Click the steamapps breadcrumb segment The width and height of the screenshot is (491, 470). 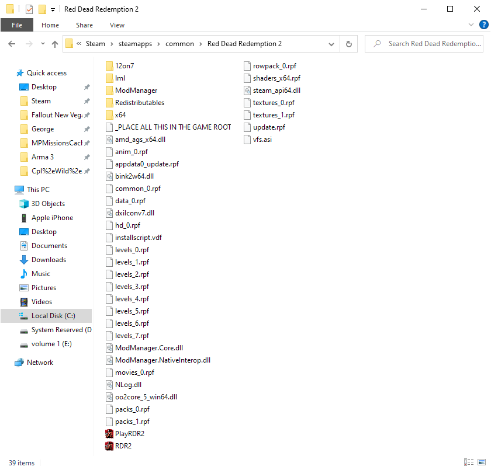point(135,44)
